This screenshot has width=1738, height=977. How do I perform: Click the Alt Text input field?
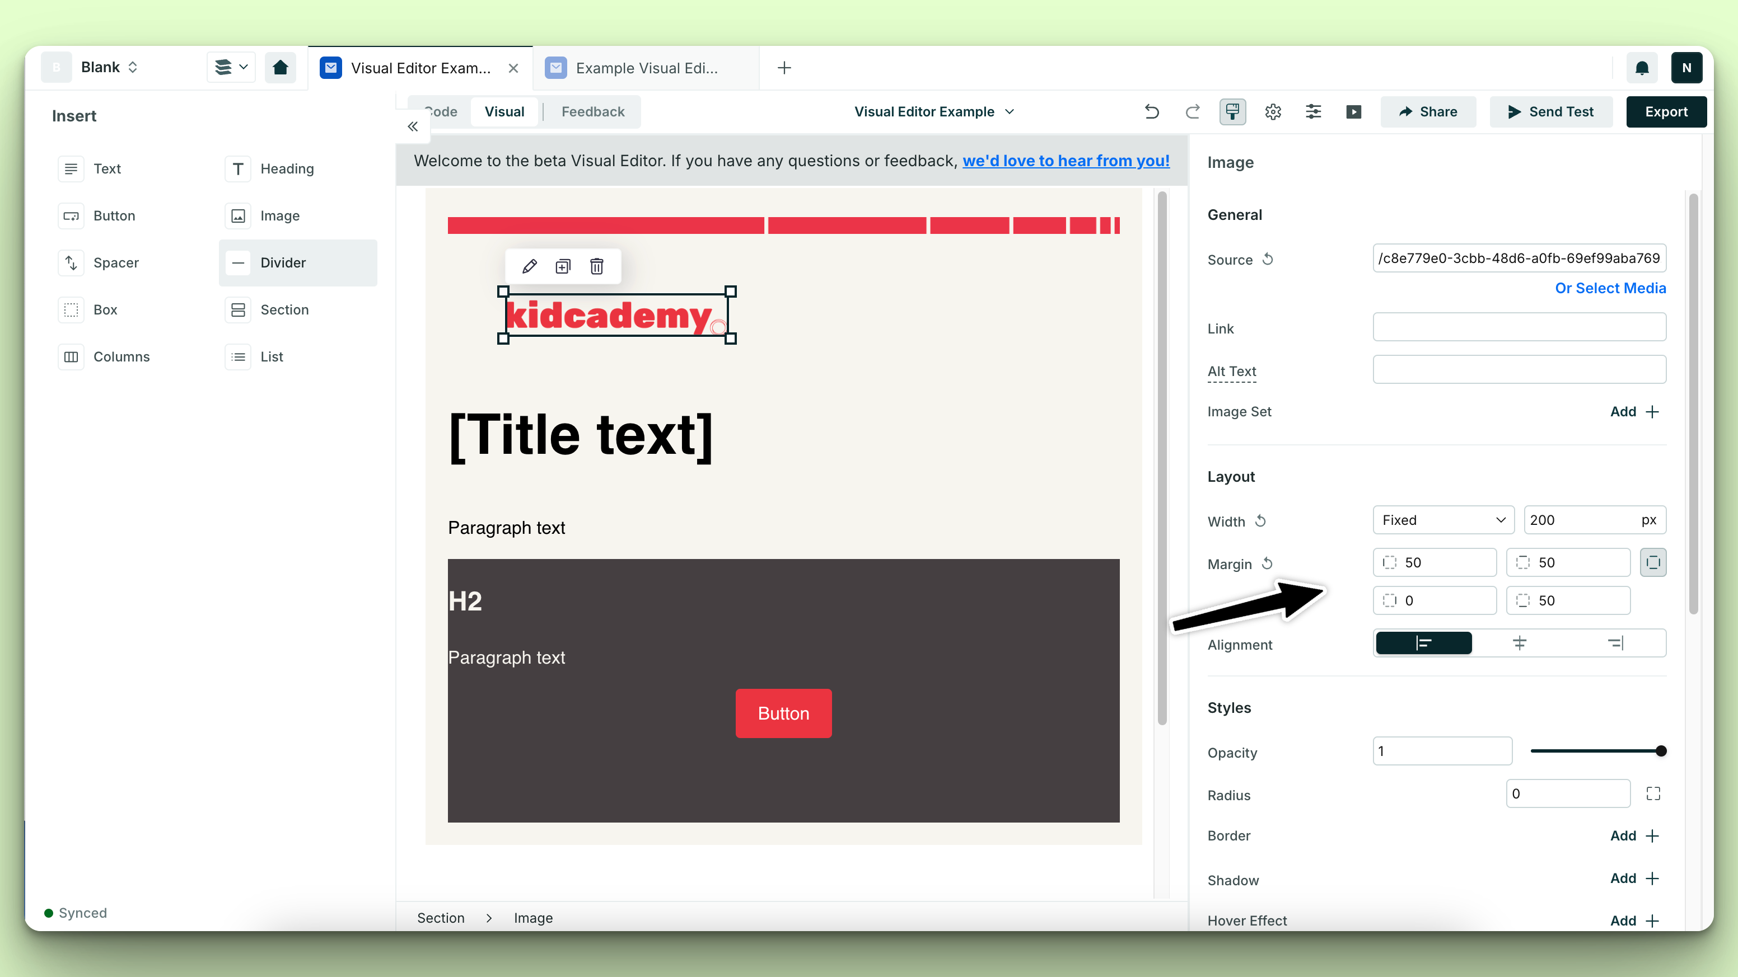[x=1519, y=370]
